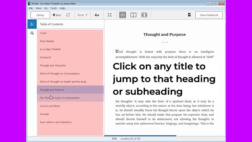Click Location 211 of 354 status text

130,139
